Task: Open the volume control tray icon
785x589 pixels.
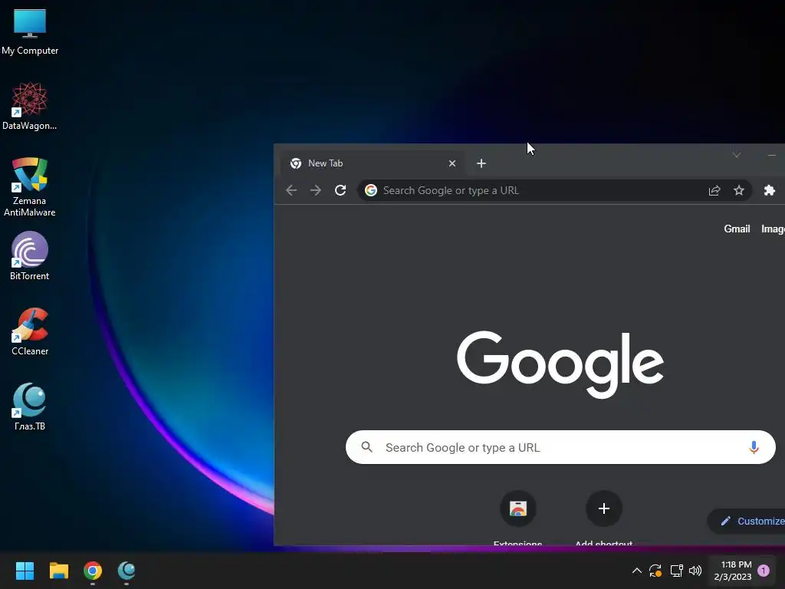Action: (x=695, y=571)
